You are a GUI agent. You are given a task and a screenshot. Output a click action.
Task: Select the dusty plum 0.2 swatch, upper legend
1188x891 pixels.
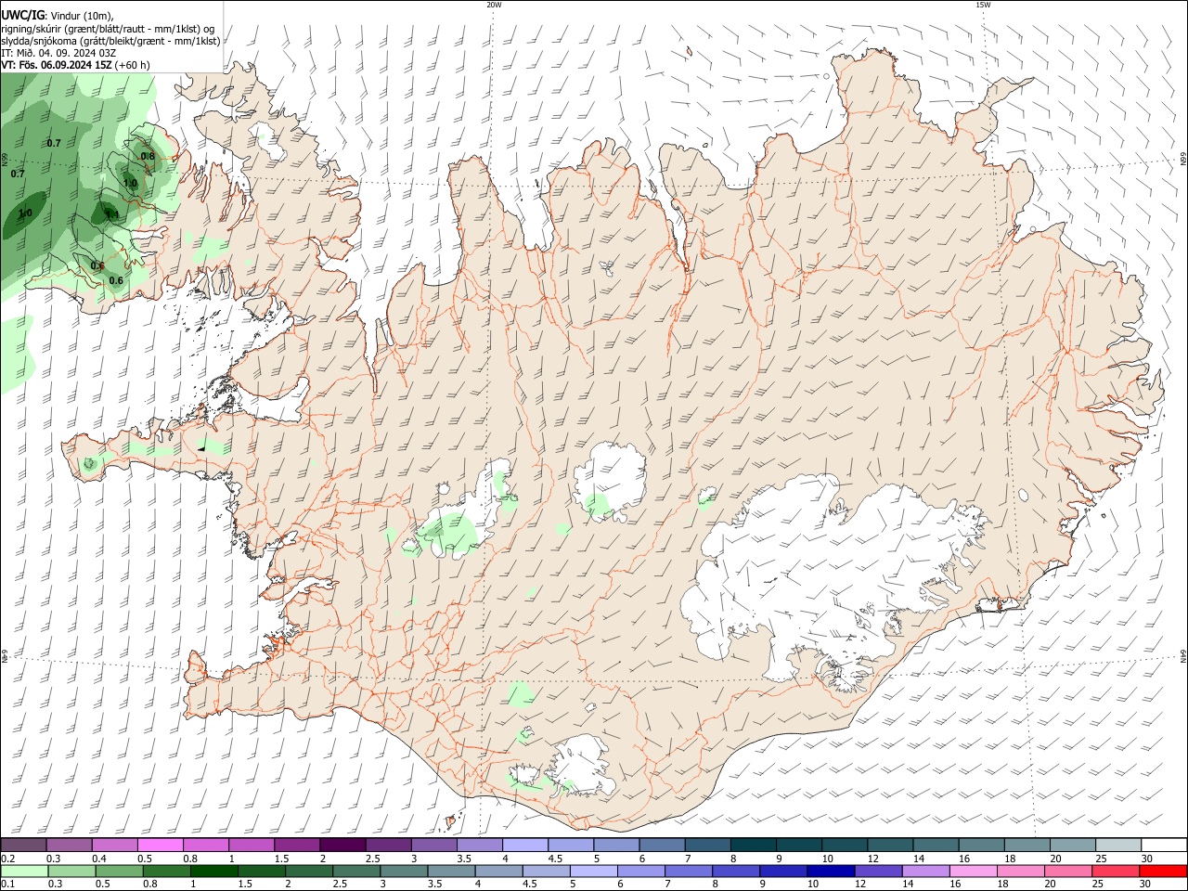point(23,846)
